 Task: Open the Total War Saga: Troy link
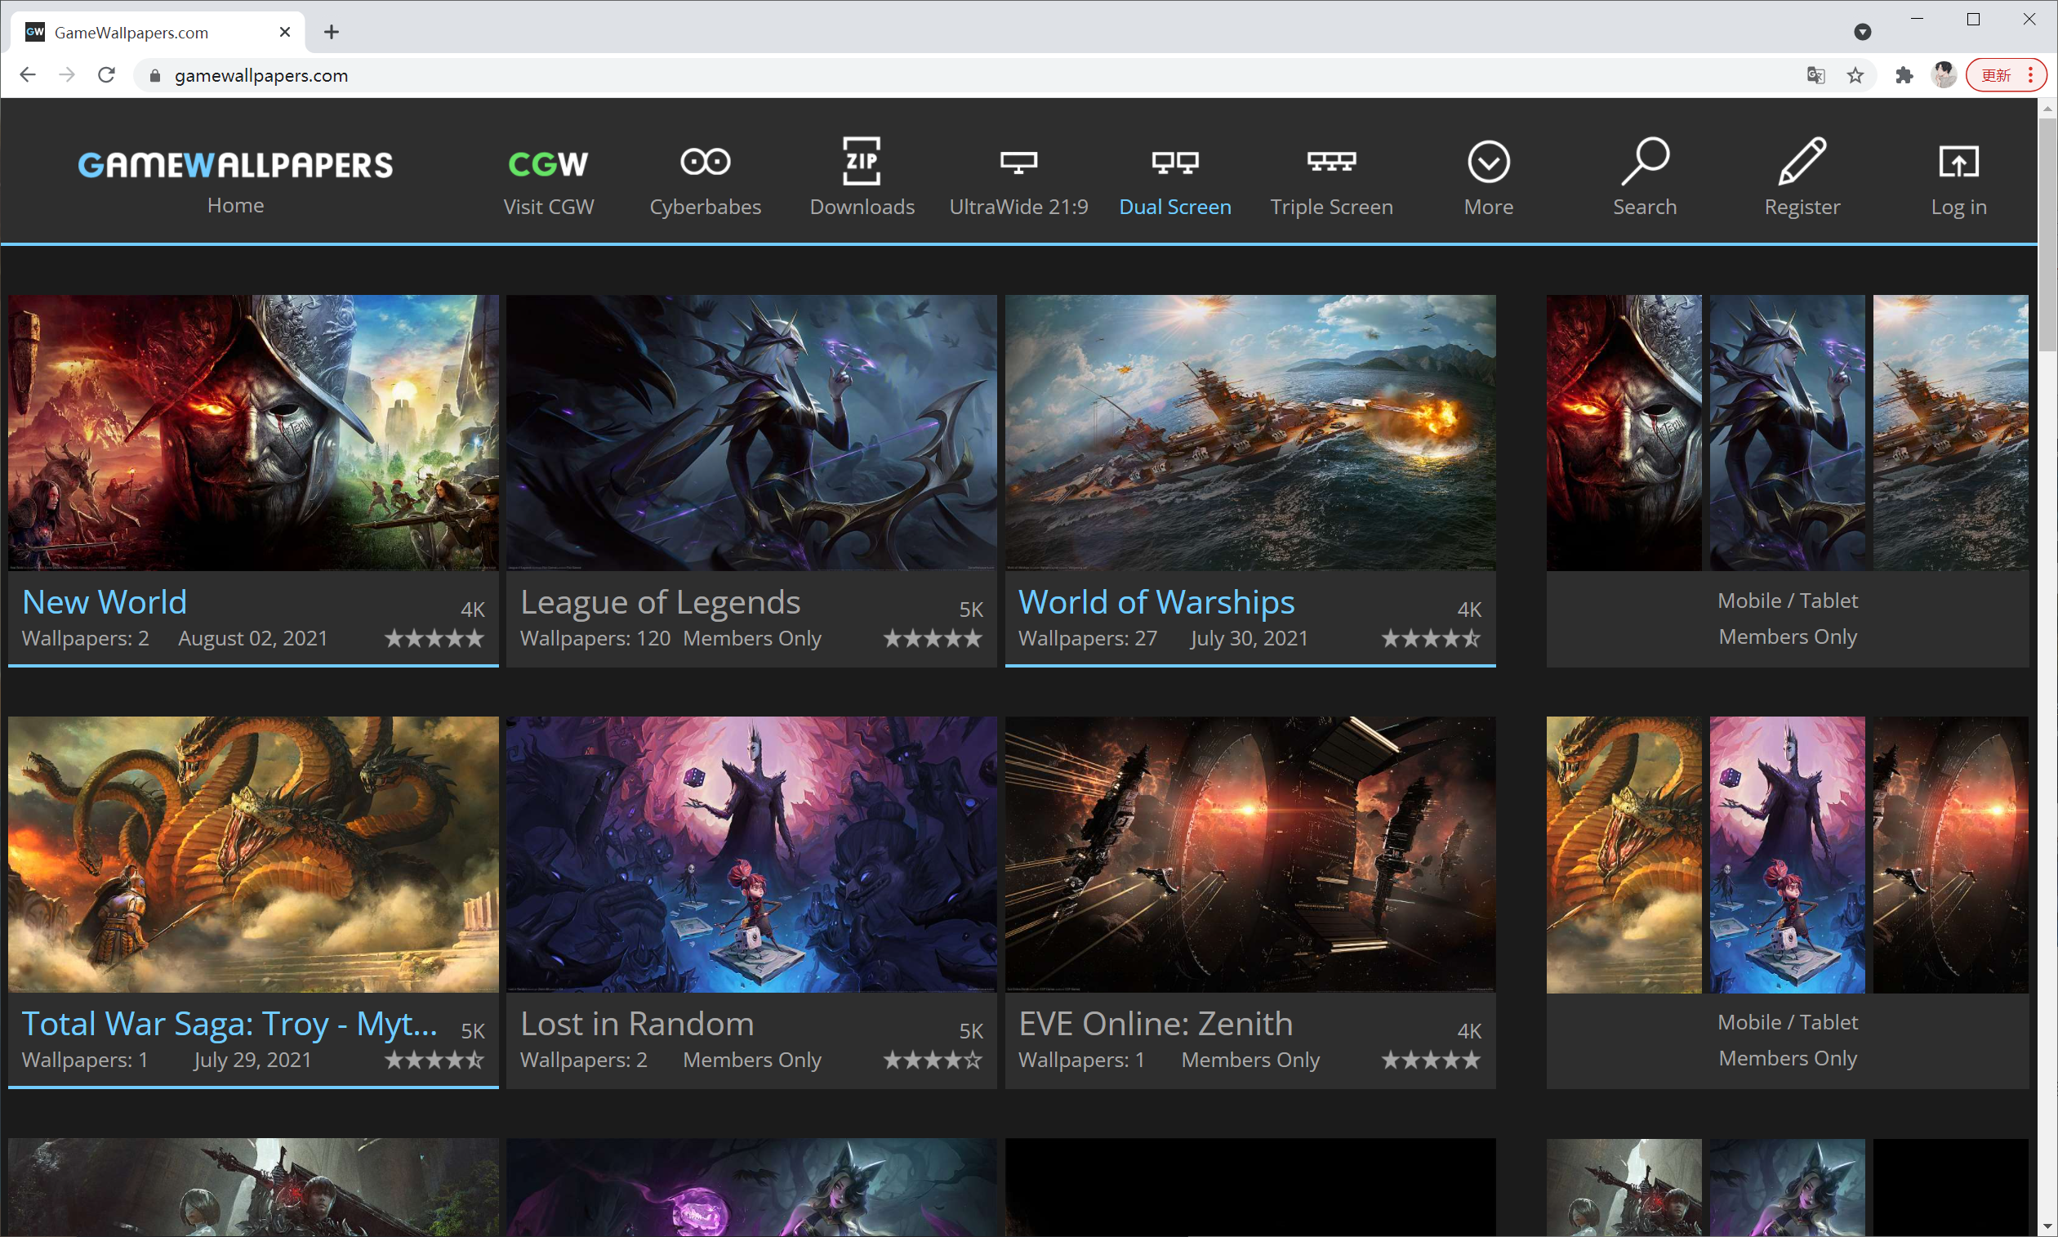[x=229, y=1024]
